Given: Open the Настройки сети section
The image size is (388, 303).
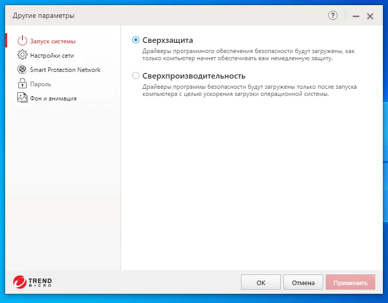Looking at the screenshot, I should (52, 56).
